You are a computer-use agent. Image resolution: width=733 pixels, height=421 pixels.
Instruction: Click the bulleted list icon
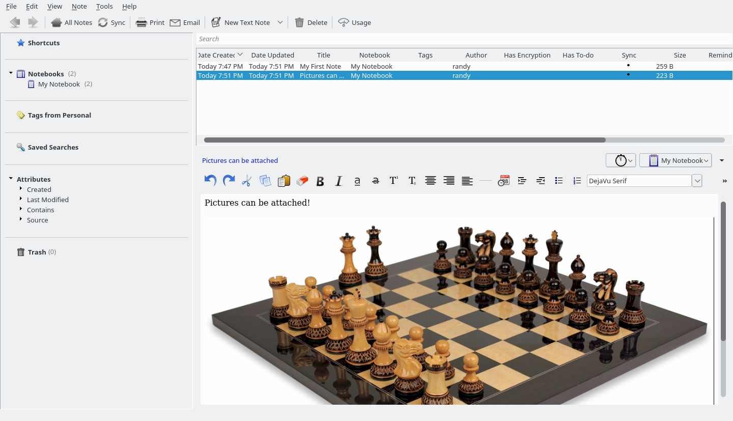[558, 180]
